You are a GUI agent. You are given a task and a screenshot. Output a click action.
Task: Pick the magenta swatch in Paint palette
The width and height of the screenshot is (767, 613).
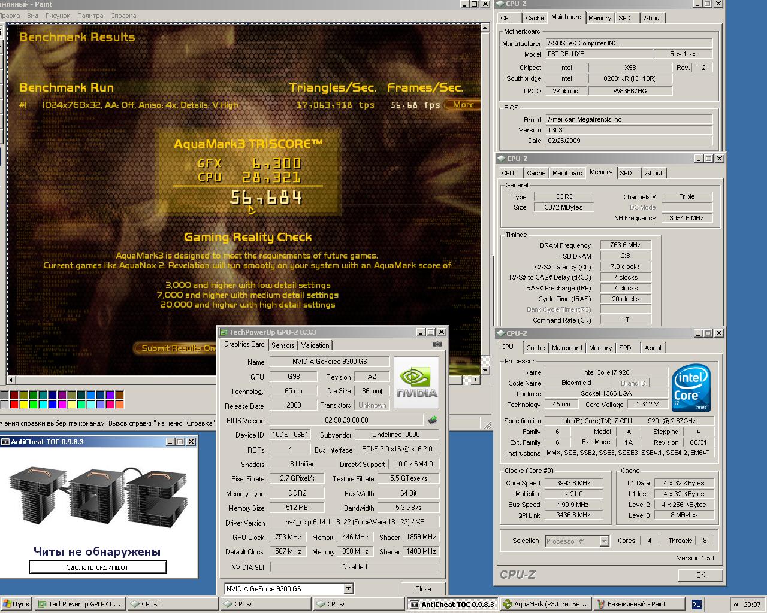62,405
